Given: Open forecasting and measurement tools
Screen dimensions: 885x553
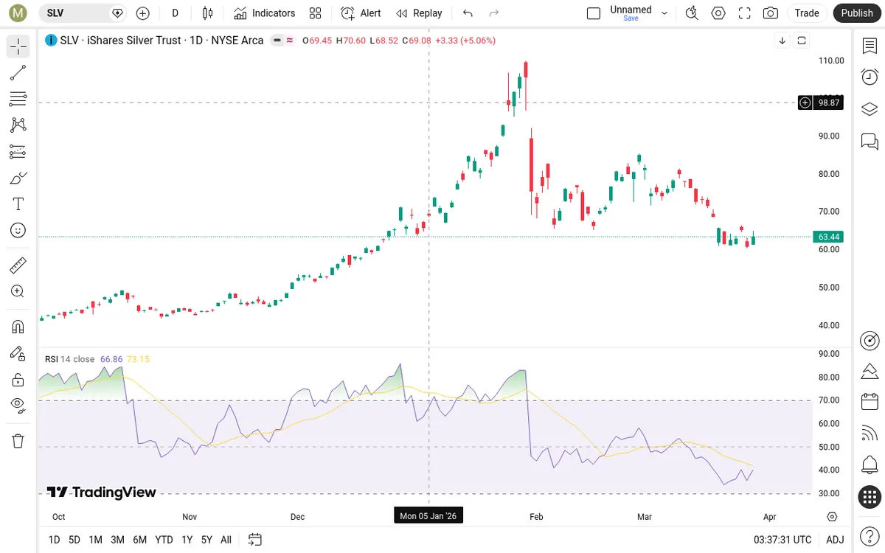Looking at the screenshot, I should 18,152.
